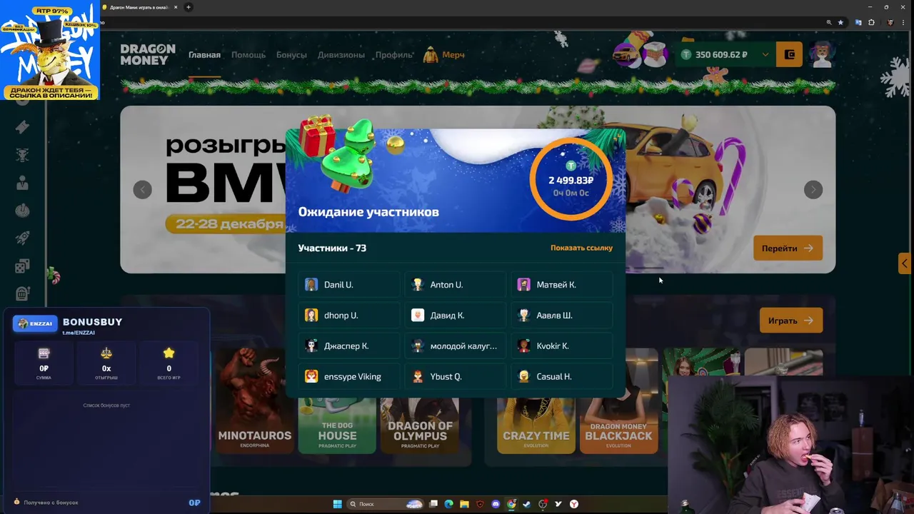Open Steam from taskbar
This screenshot has width=914, height=514.
(527, 504)
